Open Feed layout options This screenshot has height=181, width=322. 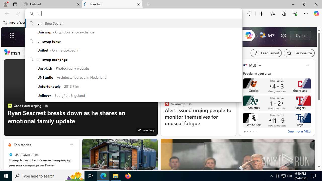(x=266, y=53)
